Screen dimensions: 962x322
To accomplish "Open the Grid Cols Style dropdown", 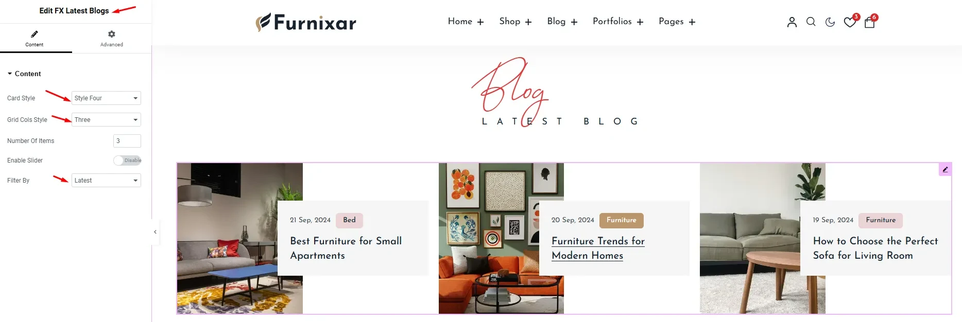I will tap(106, 120).
